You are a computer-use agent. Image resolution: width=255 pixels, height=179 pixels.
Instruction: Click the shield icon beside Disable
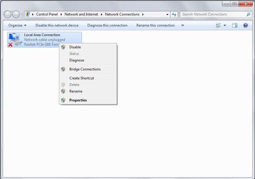[x=63, y=47]
